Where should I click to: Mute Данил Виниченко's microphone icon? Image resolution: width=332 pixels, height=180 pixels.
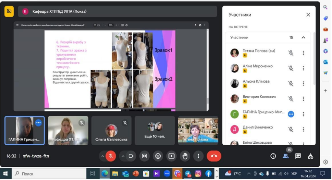(x=291, y=129)
